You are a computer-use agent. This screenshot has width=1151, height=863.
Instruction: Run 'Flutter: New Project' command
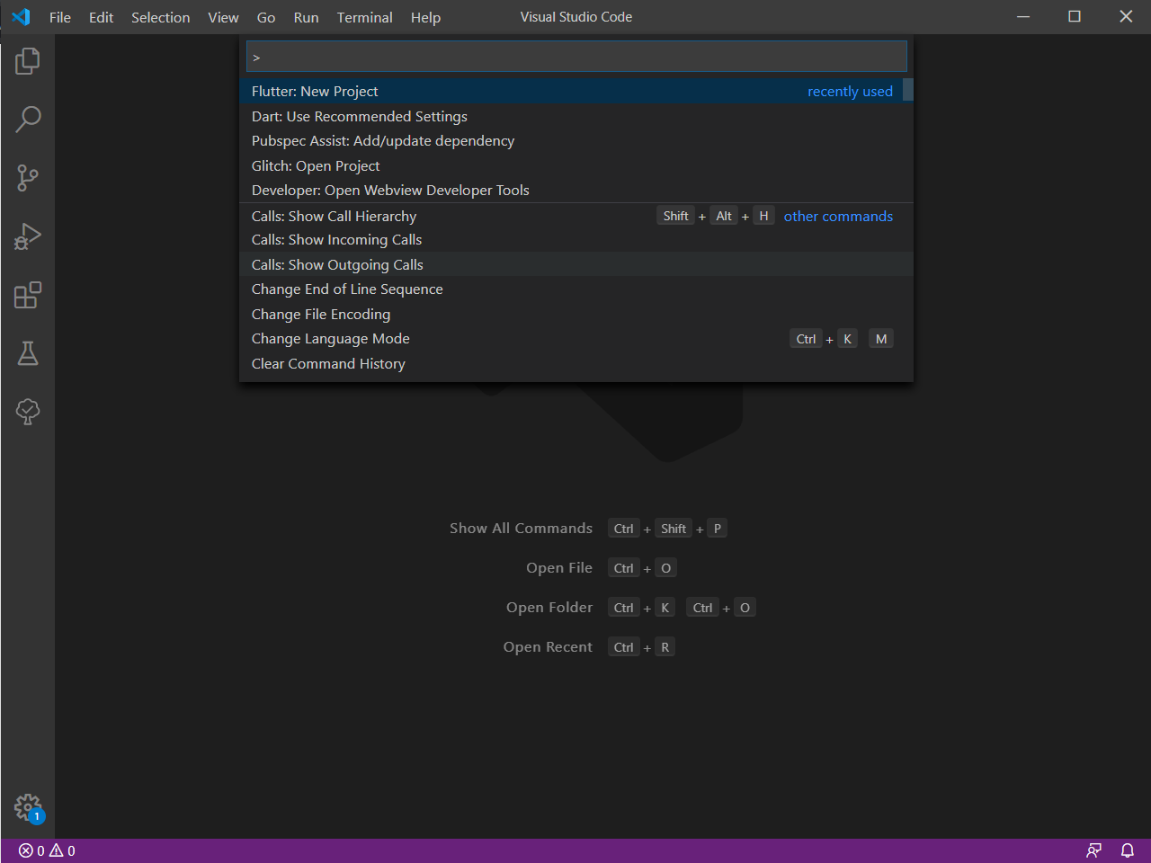(315, 91)
